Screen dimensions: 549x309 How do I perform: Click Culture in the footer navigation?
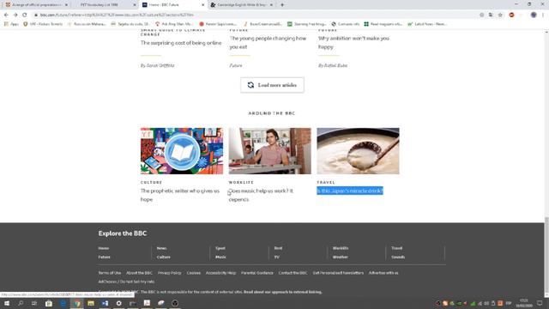click(x=164, y=257)
